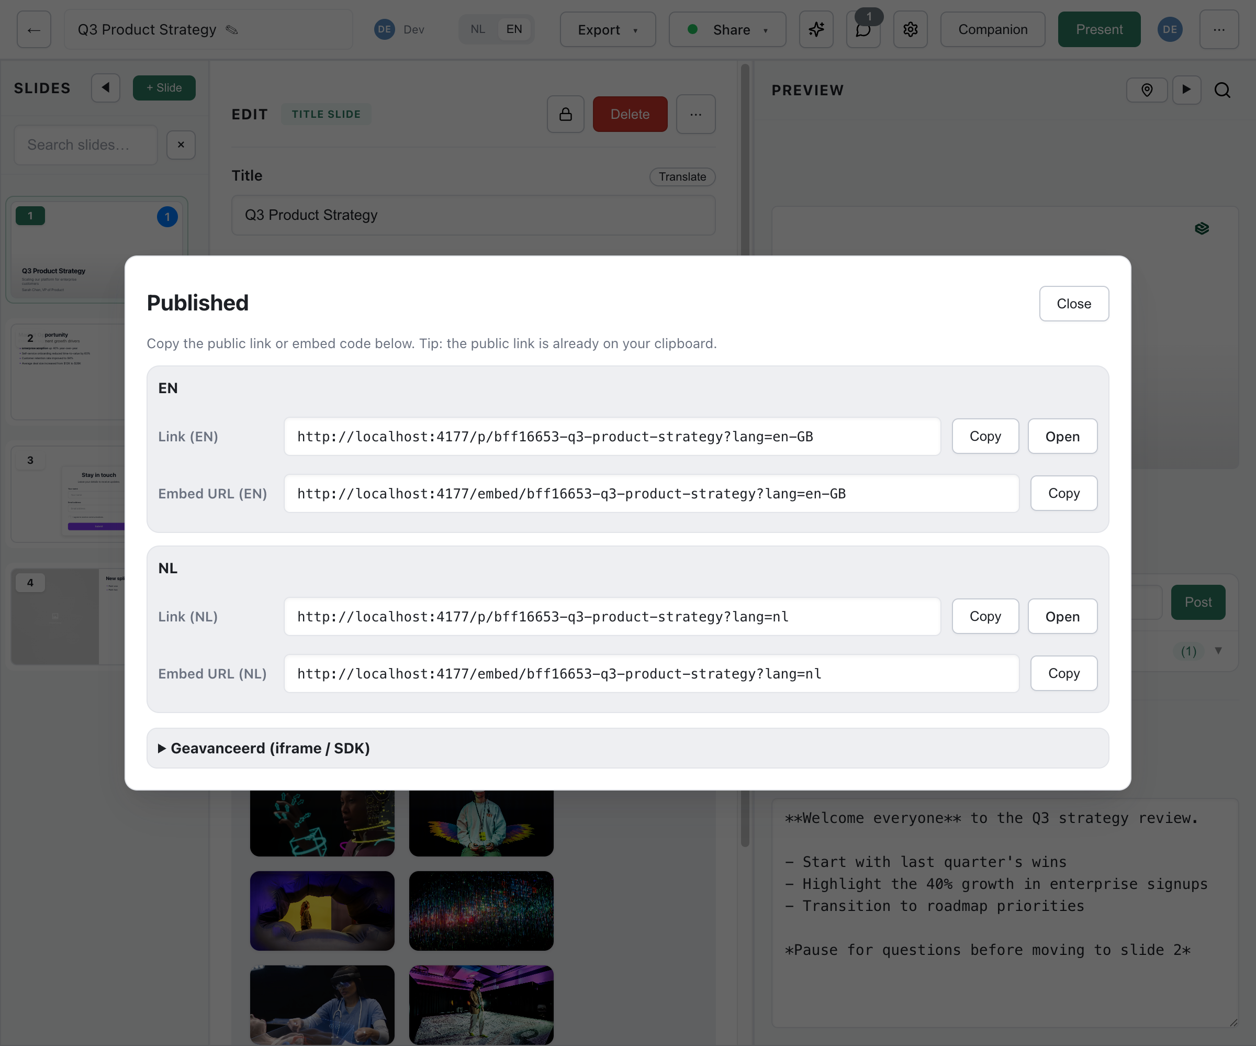1256x1046 pixels.
Task: Open the Share dropdown
Action: [x=727, y=29]
